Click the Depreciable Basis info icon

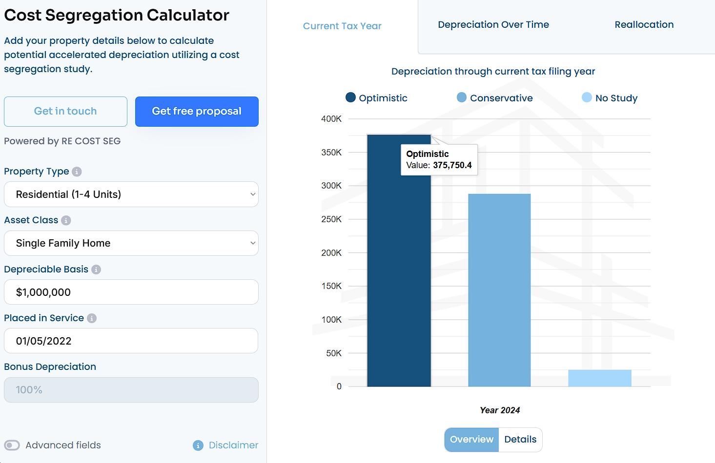(96, 270)
